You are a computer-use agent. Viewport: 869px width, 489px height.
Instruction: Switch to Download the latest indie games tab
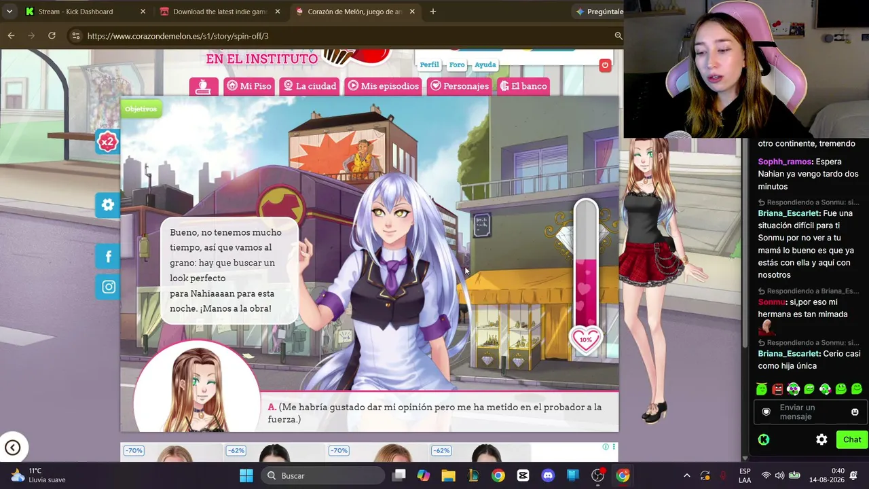(220, 12)
